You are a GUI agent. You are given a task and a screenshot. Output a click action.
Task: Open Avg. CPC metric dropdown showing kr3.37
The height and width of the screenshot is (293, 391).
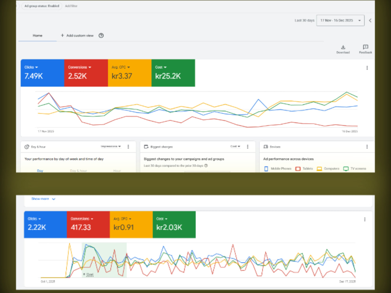click(121, 67)
